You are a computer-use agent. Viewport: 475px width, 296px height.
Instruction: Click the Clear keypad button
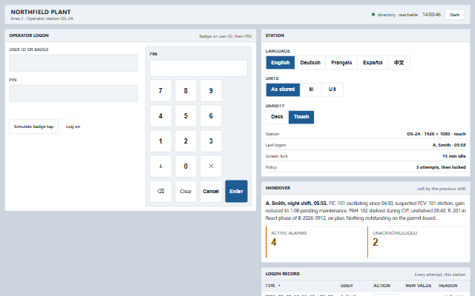tap(186, 191)
